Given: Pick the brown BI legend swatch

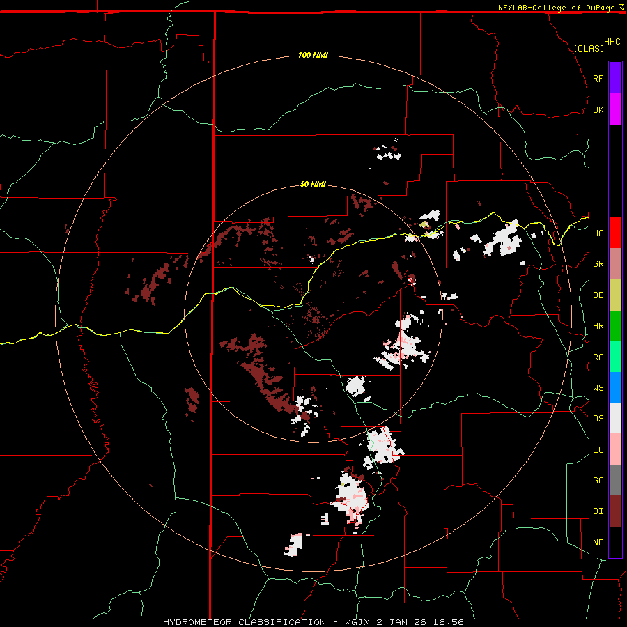Looking at the screenshot, I should [615, 511].
